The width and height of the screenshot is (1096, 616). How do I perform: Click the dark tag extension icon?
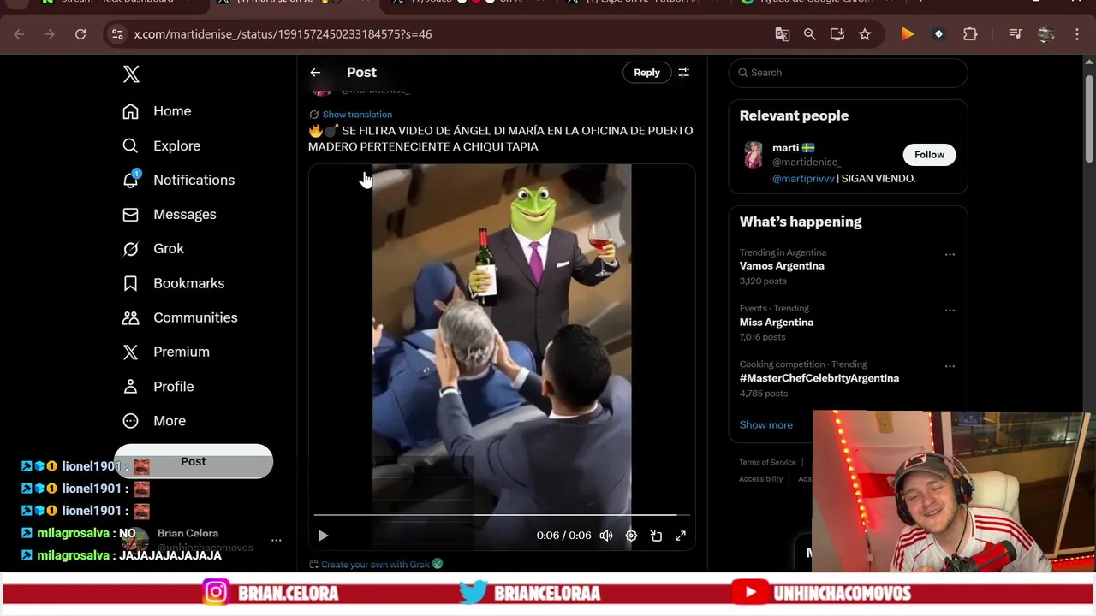(x=938, y=34)
